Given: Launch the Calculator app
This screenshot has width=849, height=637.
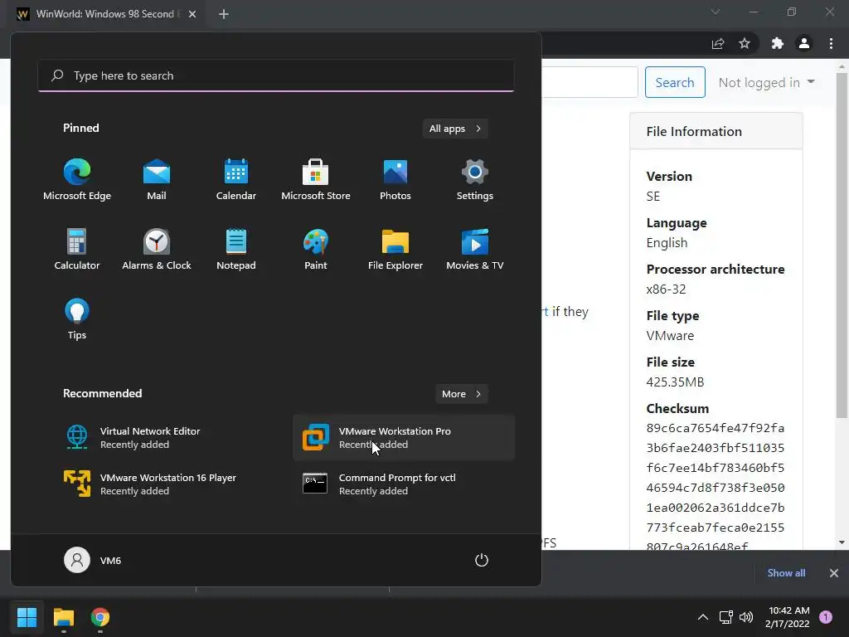Looking at the screenshot, I should [77, 249].
